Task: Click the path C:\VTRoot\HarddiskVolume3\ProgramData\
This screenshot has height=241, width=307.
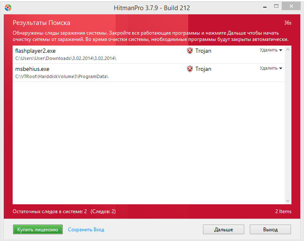Action: 62,76
